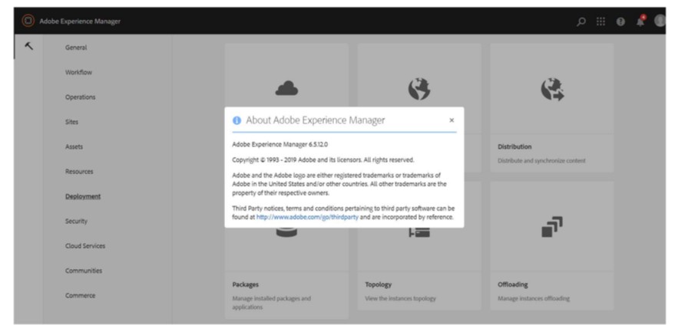This screenshot has width=685, height=335.
Task: Click the Adobe Experience Manager logo icon
Action: [28, 21]
